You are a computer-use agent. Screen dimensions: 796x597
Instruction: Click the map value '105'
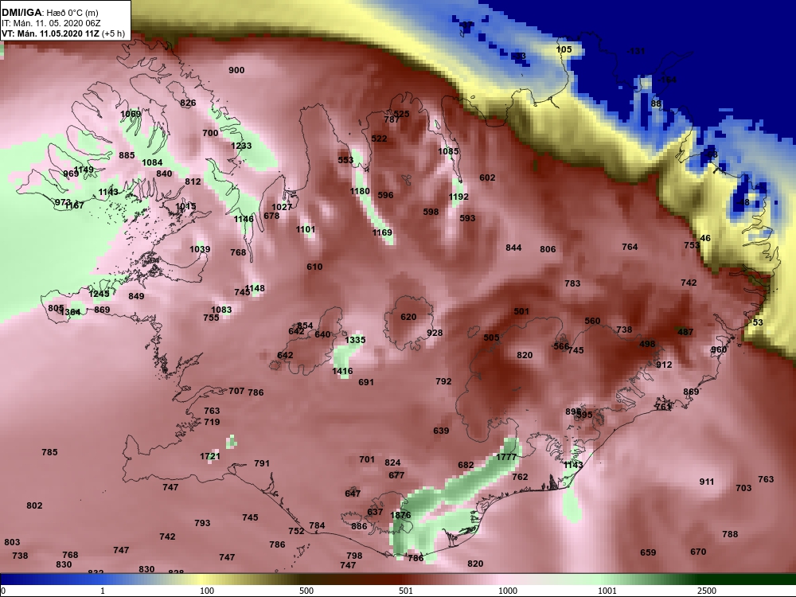click(x=564, y=49)
